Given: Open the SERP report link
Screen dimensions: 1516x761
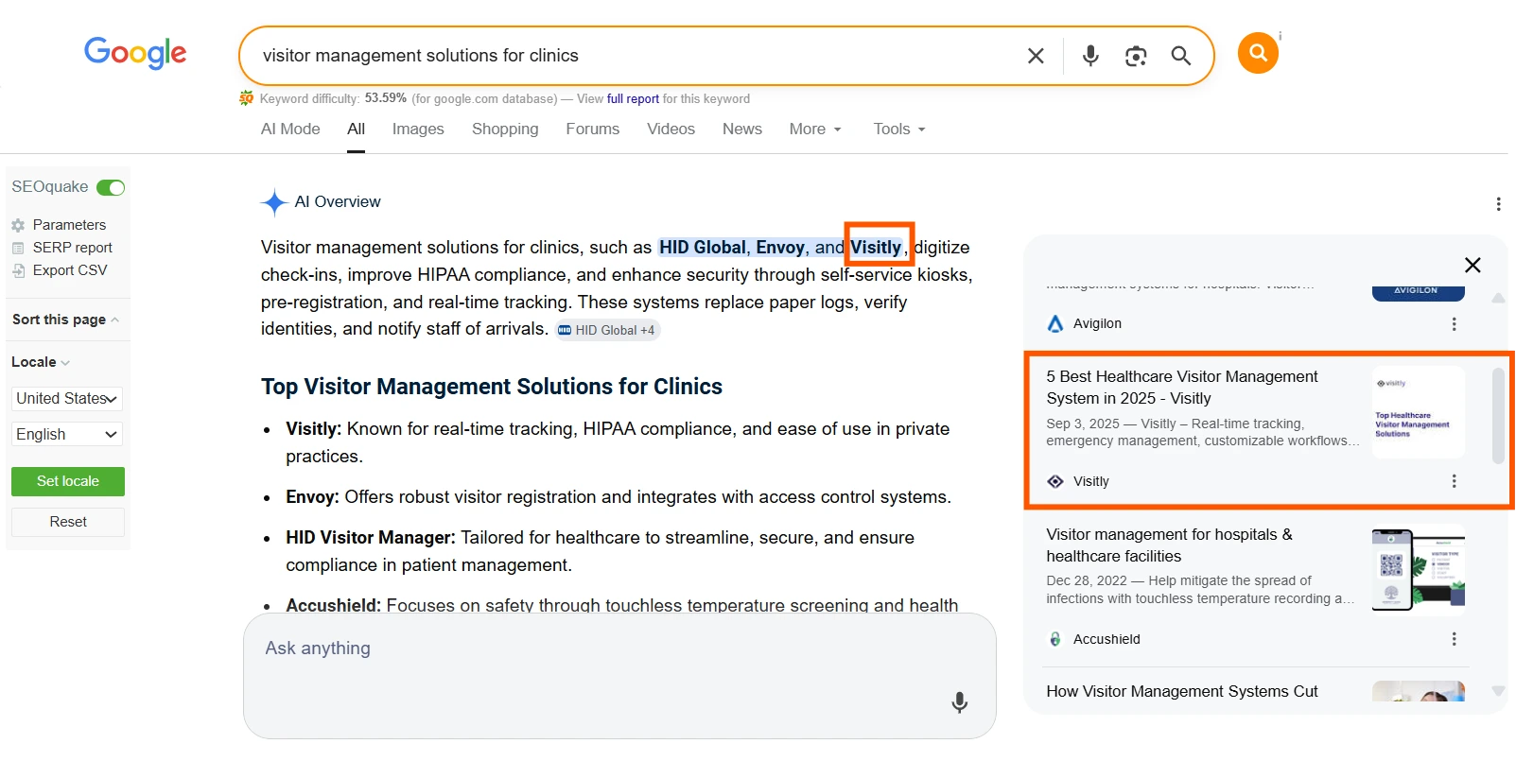Looking at the screenshot, I should tap(72, 248).
